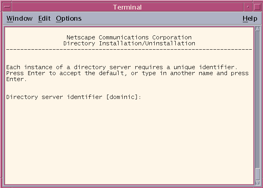Open the Edit menu
The width and height of the screenshot is (263, 188).
click(x=44, y=18)
